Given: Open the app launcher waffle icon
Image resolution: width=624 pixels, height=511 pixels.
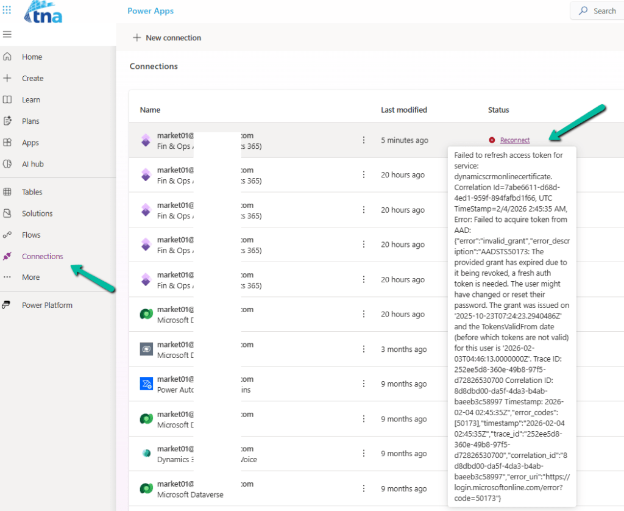Looking at the screenshot, I should (x=7, y=10).
